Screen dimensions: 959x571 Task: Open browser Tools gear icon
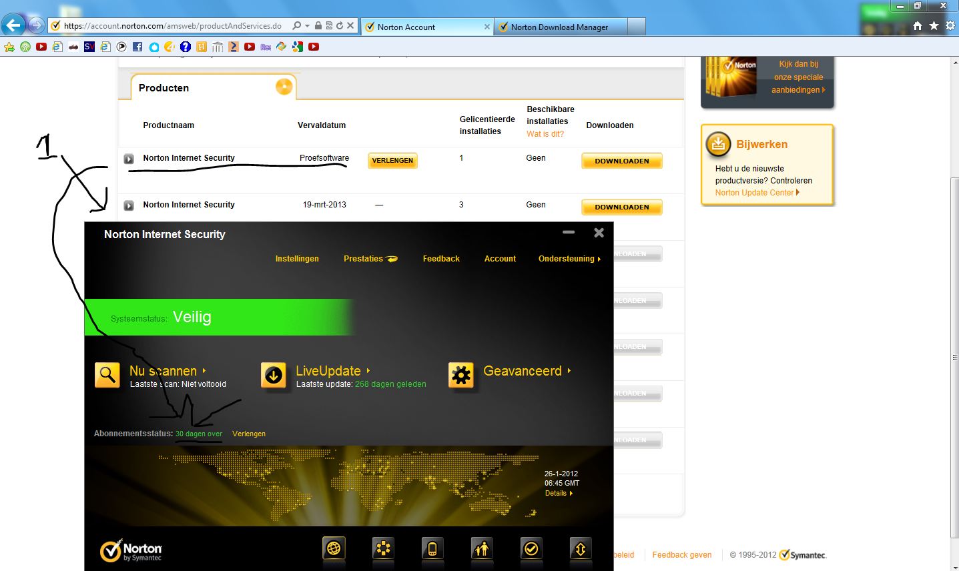950,25
